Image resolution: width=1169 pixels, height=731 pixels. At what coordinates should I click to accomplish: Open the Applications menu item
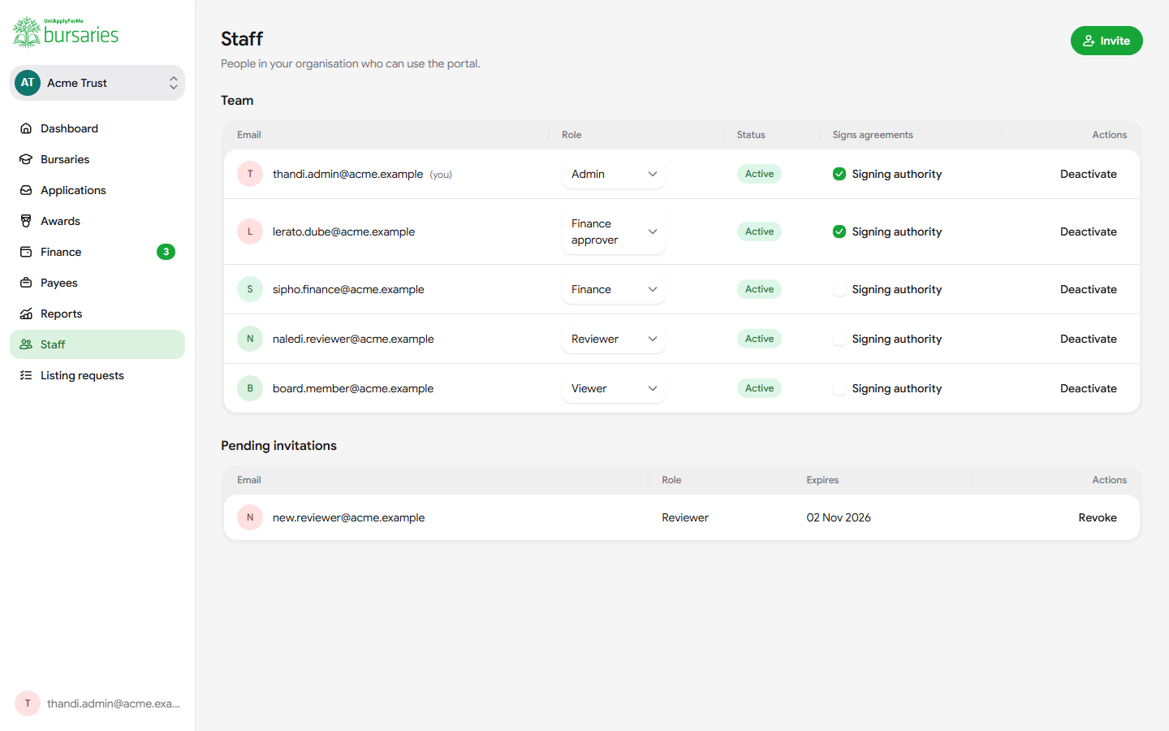point(97,190)
